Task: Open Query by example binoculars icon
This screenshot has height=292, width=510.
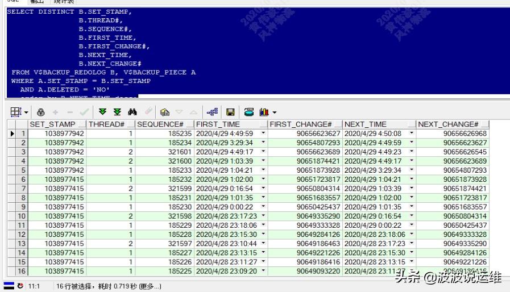Action: click(x=132, y=112)
